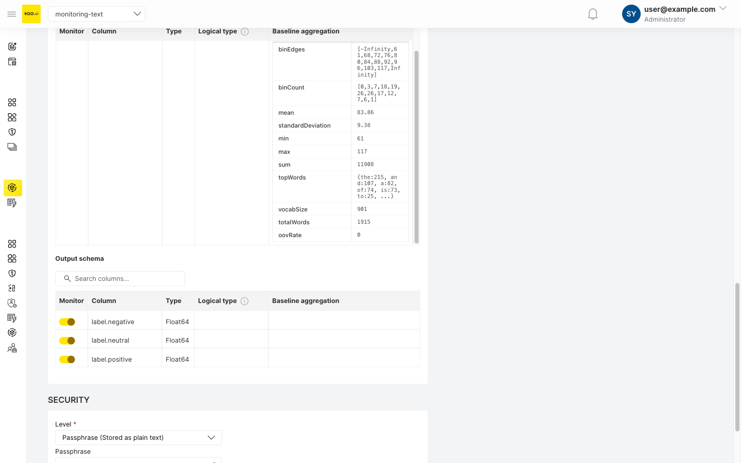Click the notification bell icon
This screenshot has width=741, height=463.
(x=592, y=14)
